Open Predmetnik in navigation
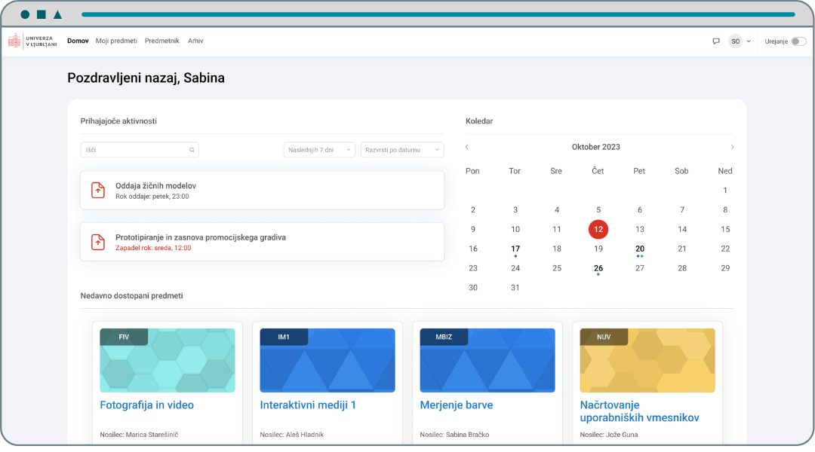 point(161,41)
